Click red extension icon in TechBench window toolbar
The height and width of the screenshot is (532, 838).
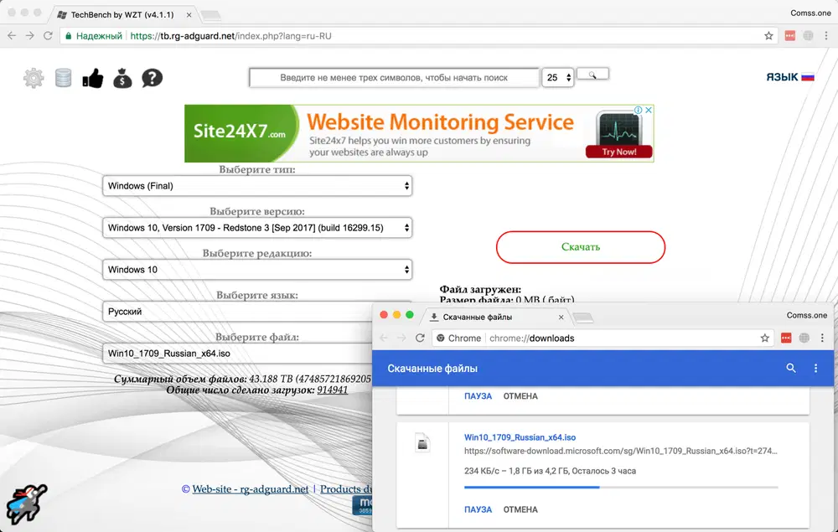790,36
